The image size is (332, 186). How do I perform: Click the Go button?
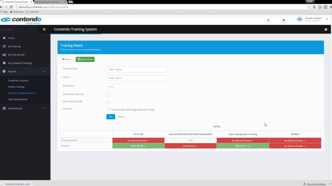tap(110, 117)
